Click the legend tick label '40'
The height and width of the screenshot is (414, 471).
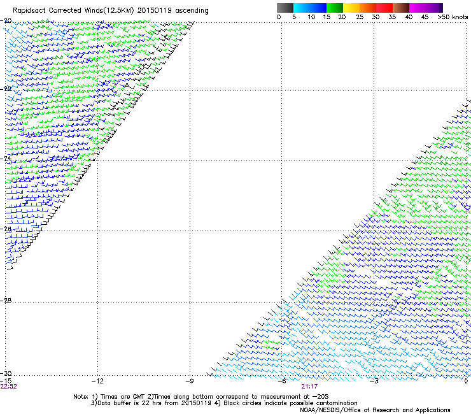coord(409,17)
